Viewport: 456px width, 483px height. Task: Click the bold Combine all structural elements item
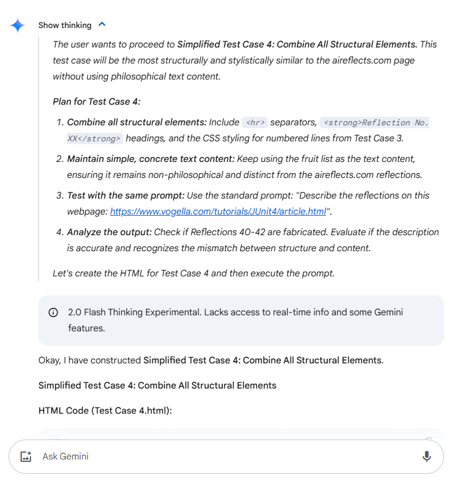(x=136, y=122)
